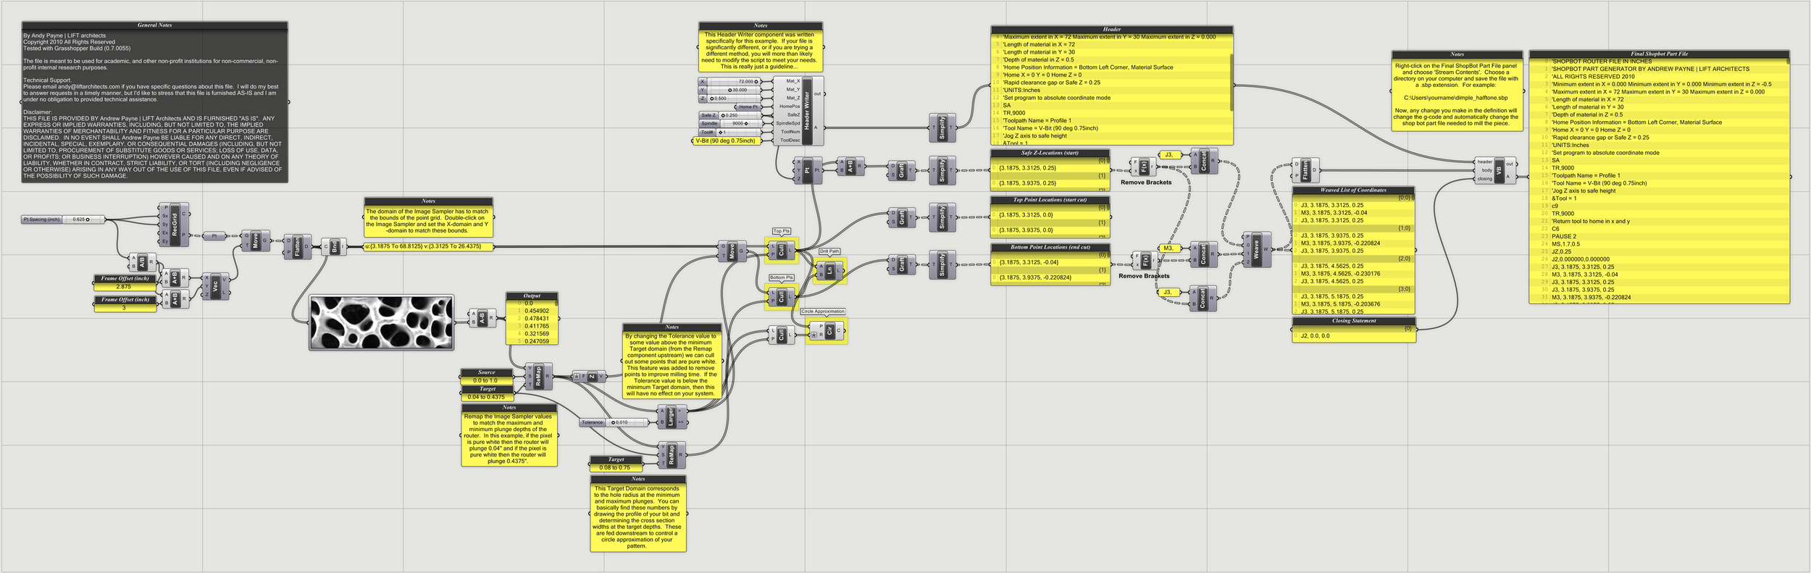Select the Weave component
Viewport: 1811px width, 573px height.
[x=1256, y=250]
